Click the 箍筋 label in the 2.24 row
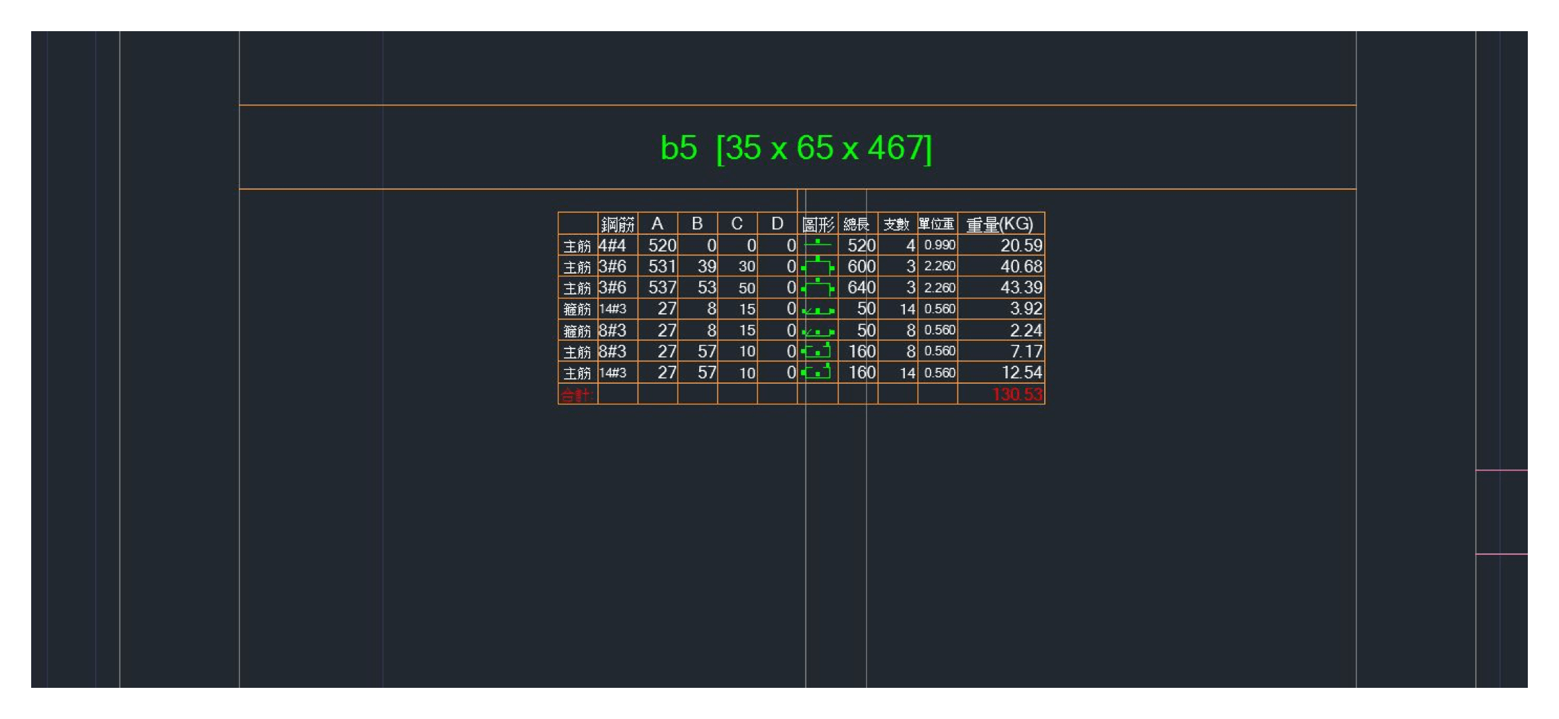The width and height of the screenshot is (1559, 719). [x=576, y=331]
